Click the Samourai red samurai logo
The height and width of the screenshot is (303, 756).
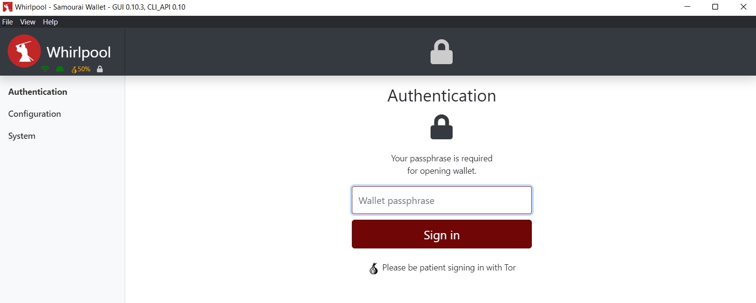coord(24,51)
